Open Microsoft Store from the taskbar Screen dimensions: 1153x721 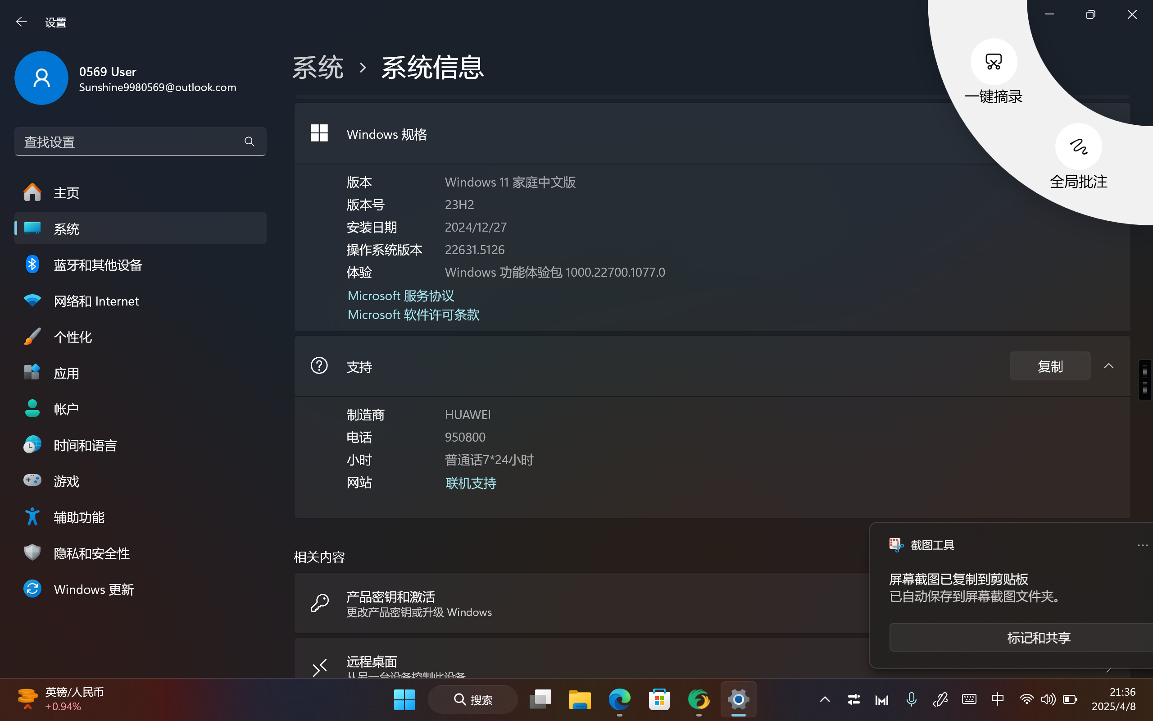point(659,699)
